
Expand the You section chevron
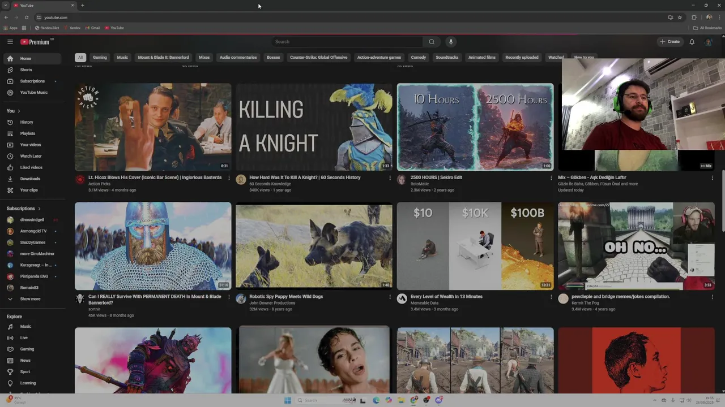(19, 111)
